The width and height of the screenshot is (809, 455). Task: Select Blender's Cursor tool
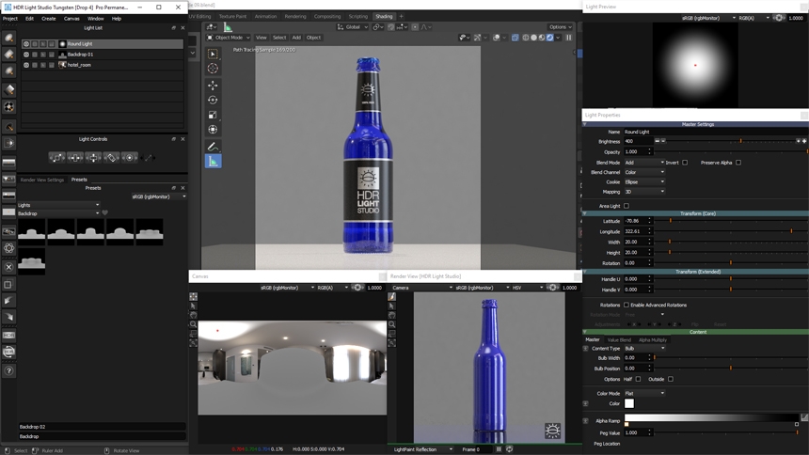213,68
